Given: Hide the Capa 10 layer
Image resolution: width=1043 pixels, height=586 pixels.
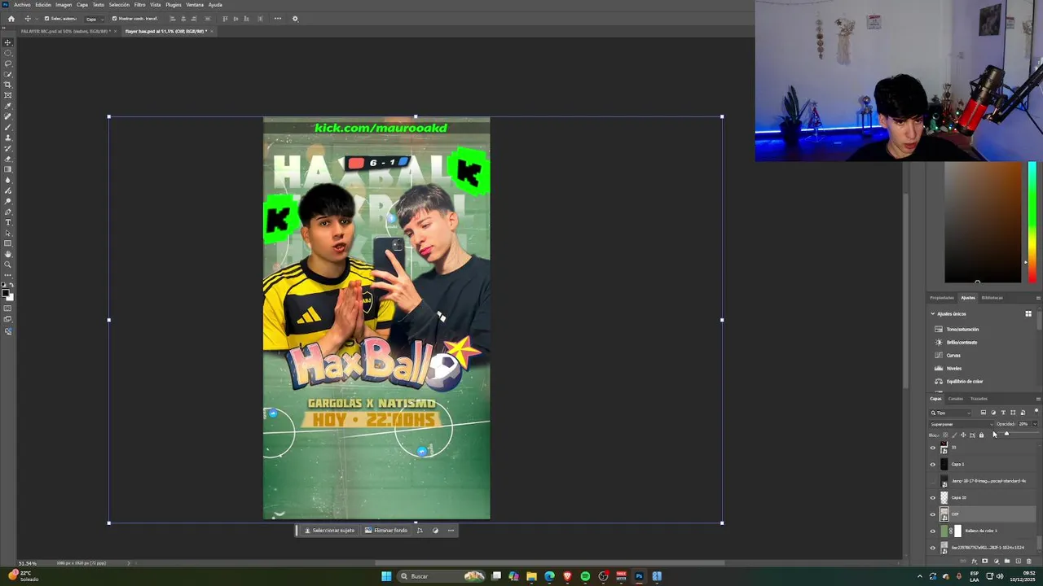Looking at the screenshot, I should (x=933, y=497).
